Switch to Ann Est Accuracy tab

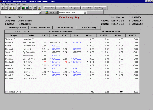[x=64, y=28]
